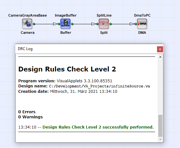Click the Buffer module output port
180x148 pixels.
72,24
